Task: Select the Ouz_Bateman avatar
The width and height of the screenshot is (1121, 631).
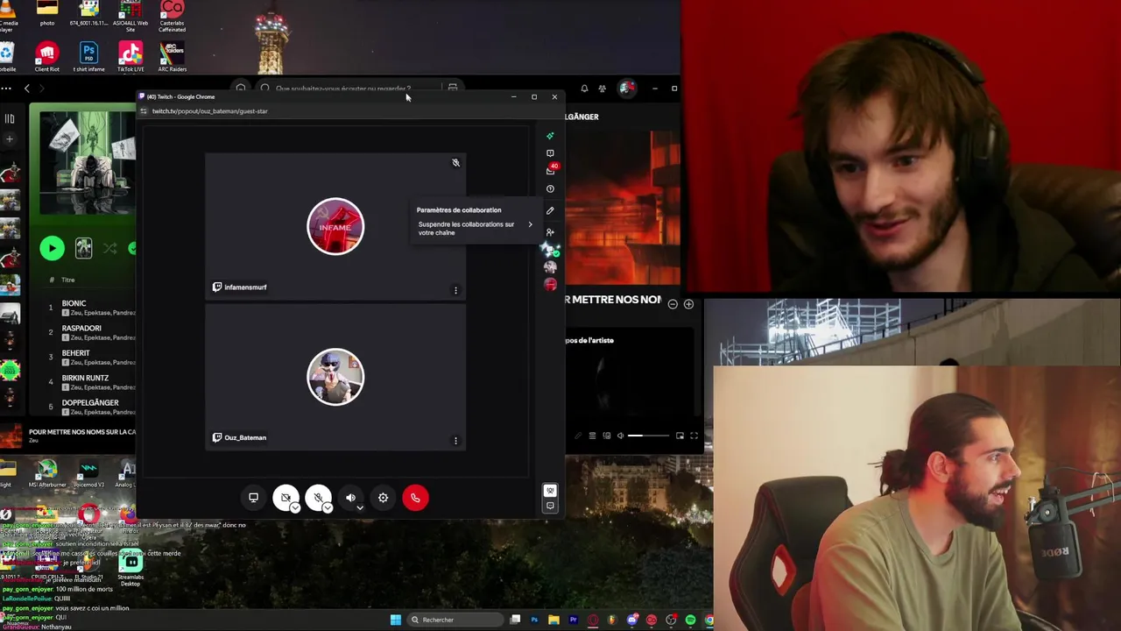Action: coord(335,377)
